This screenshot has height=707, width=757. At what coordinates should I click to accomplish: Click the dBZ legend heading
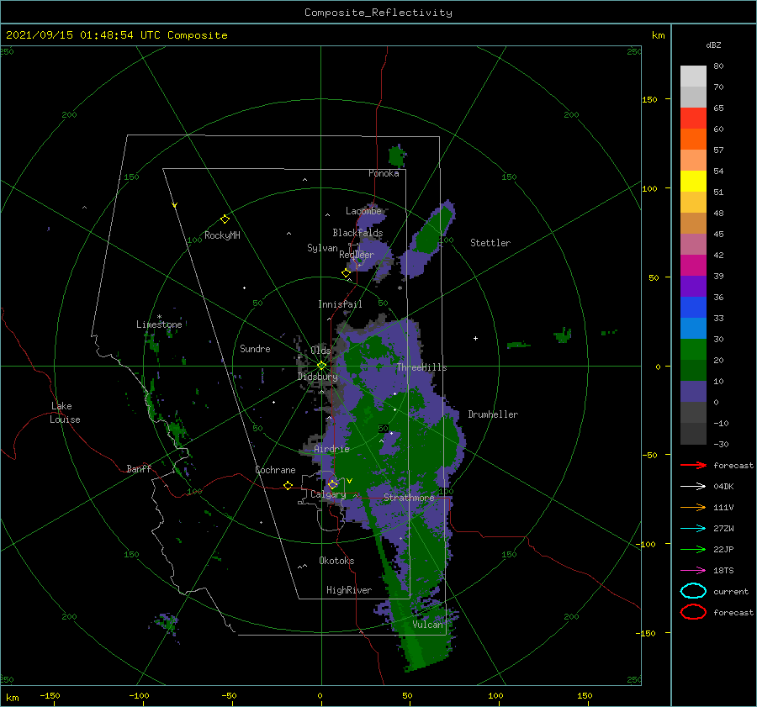pos(713,45)
